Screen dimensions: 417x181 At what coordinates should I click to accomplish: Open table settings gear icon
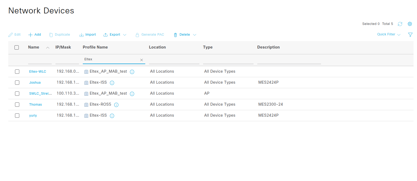(x=409, y=24)
